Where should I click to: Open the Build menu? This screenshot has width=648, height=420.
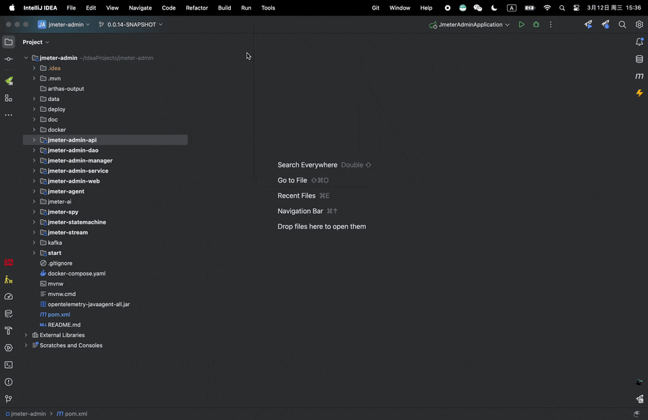pos(224,8)
